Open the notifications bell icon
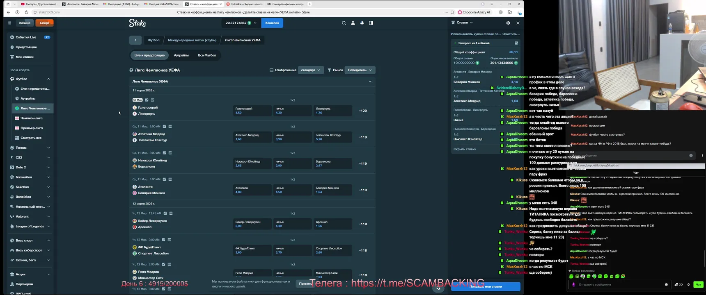706x295 pixels. tap(362, 23)
